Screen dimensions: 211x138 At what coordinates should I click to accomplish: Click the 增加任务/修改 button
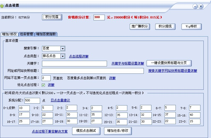(118, 131)
